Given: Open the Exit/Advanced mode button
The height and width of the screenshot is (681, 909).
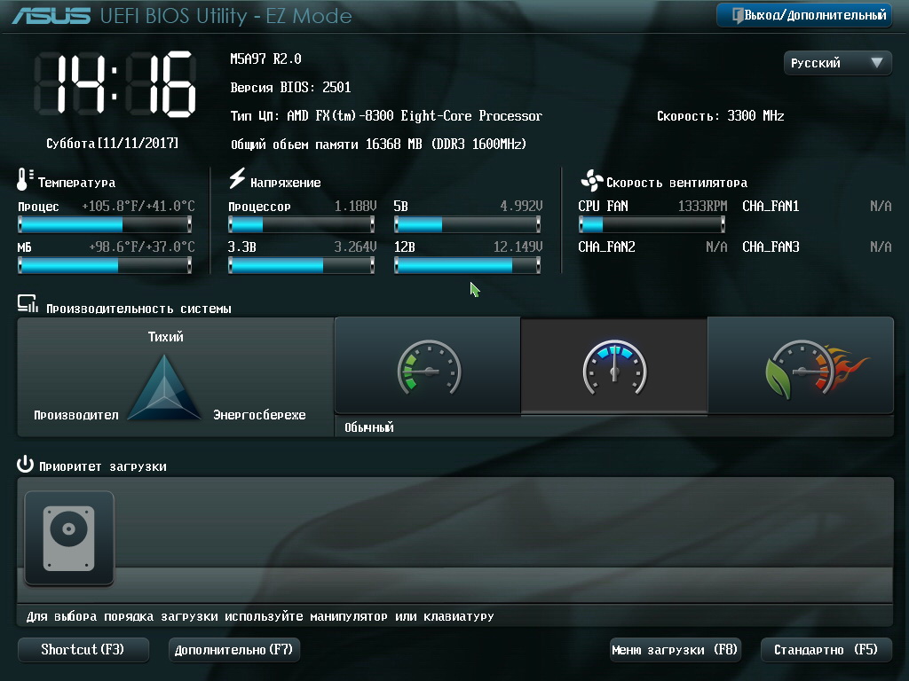Looking at the screenshot, I should tap(804, 16).
